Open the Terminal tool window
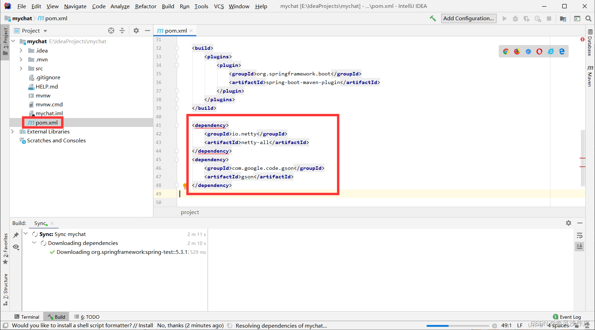The width and height of the screenshot is (595, 330). (27, 317)
